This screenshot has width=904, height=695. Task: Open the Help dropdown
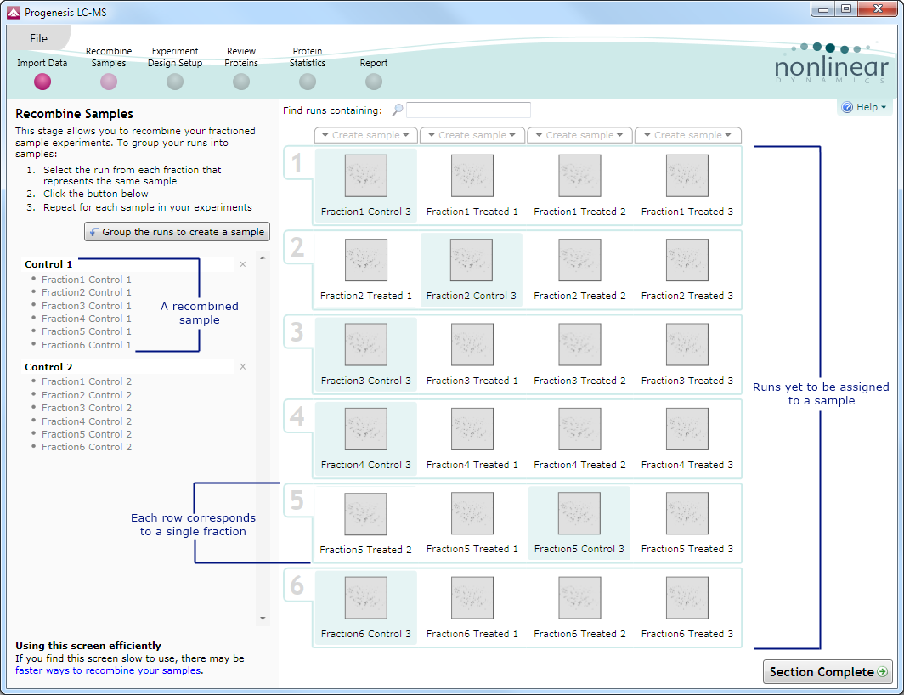863,107
